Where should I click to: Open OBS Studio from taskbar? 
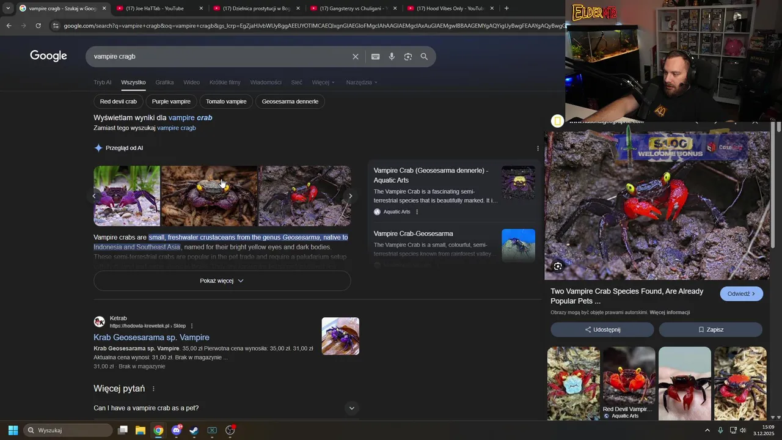click(230, 430)
